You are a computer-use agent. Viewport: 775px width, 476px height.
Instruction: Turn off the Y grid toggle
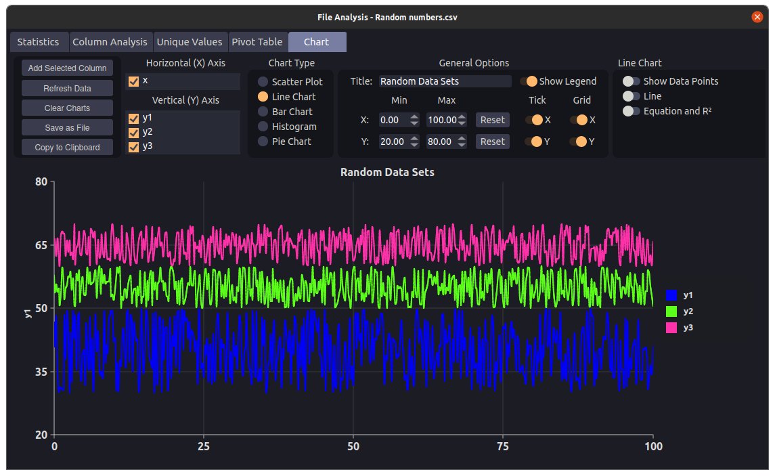tap(579, 142)
